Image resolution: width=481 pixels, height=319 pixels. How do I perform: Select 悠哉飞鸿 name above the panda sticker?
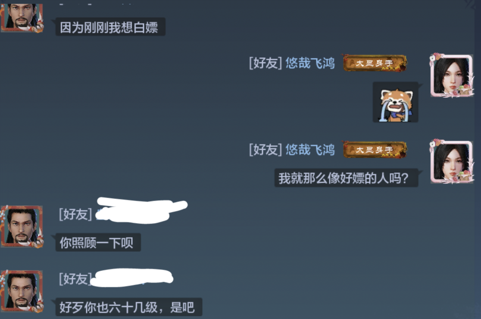click(310, 63)
